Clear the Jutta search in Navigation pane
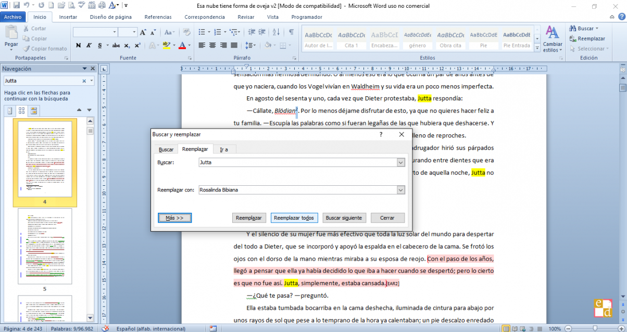 (84, 81)
